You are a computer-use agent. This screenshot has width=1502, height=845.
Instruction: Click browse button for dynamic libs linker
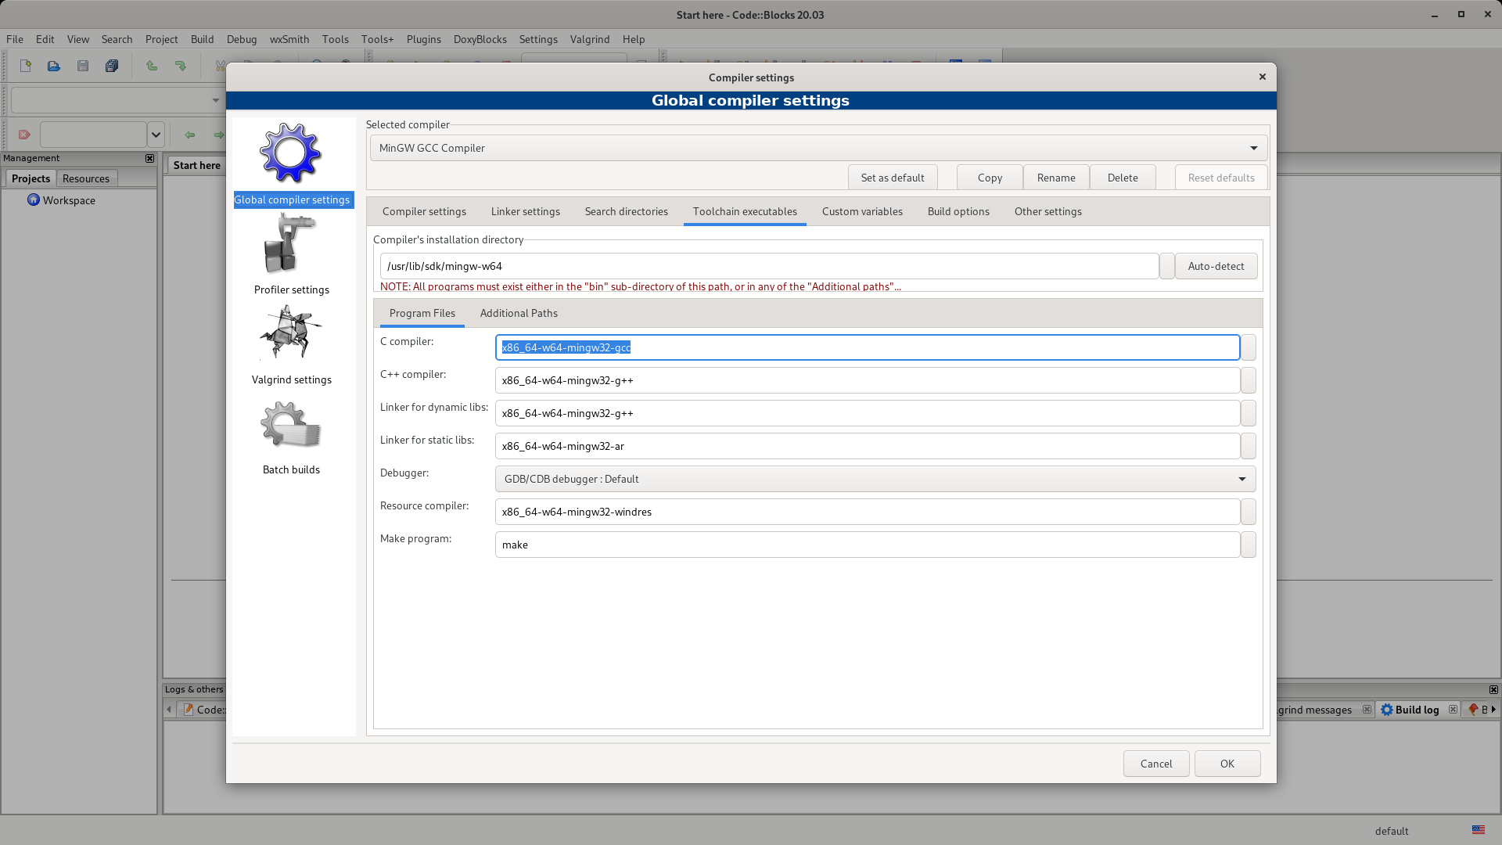tap(1249, 413)
